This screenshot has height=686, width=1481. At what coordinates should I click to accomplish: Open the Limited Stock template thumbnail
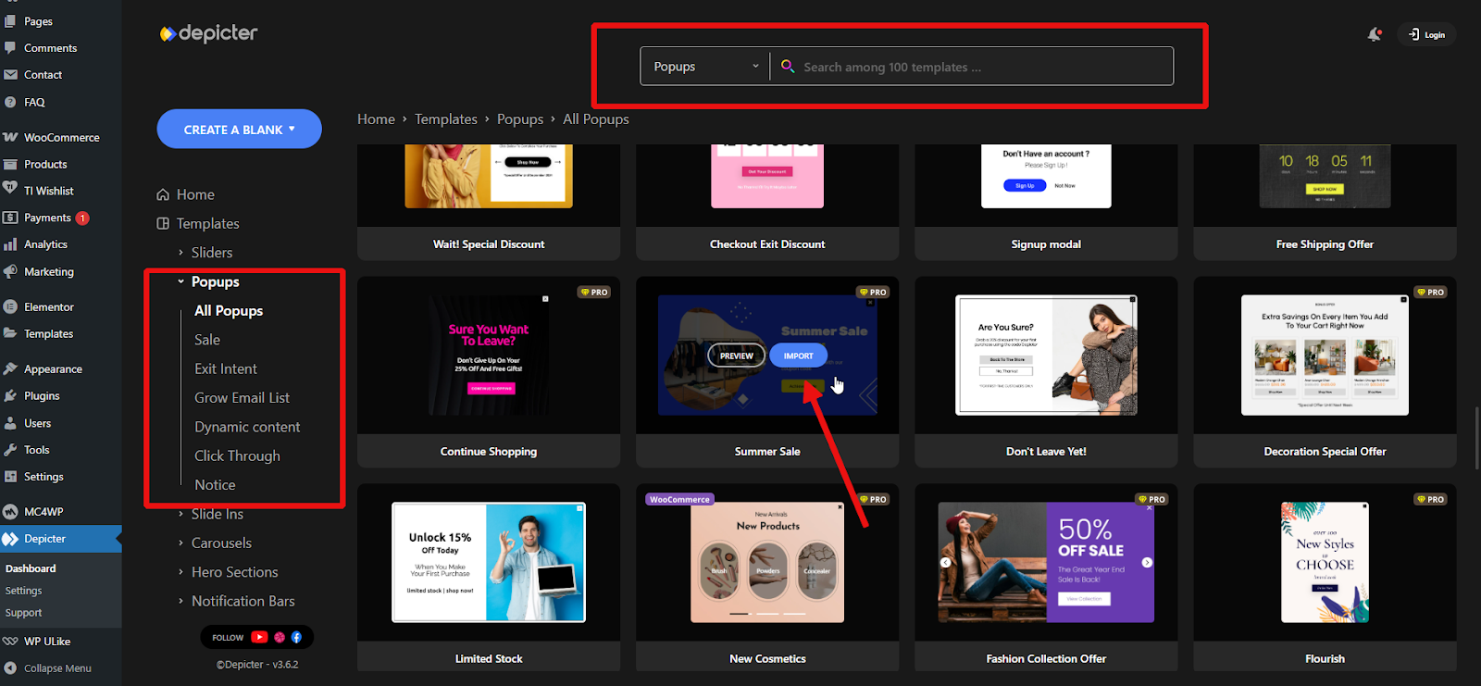489,562
